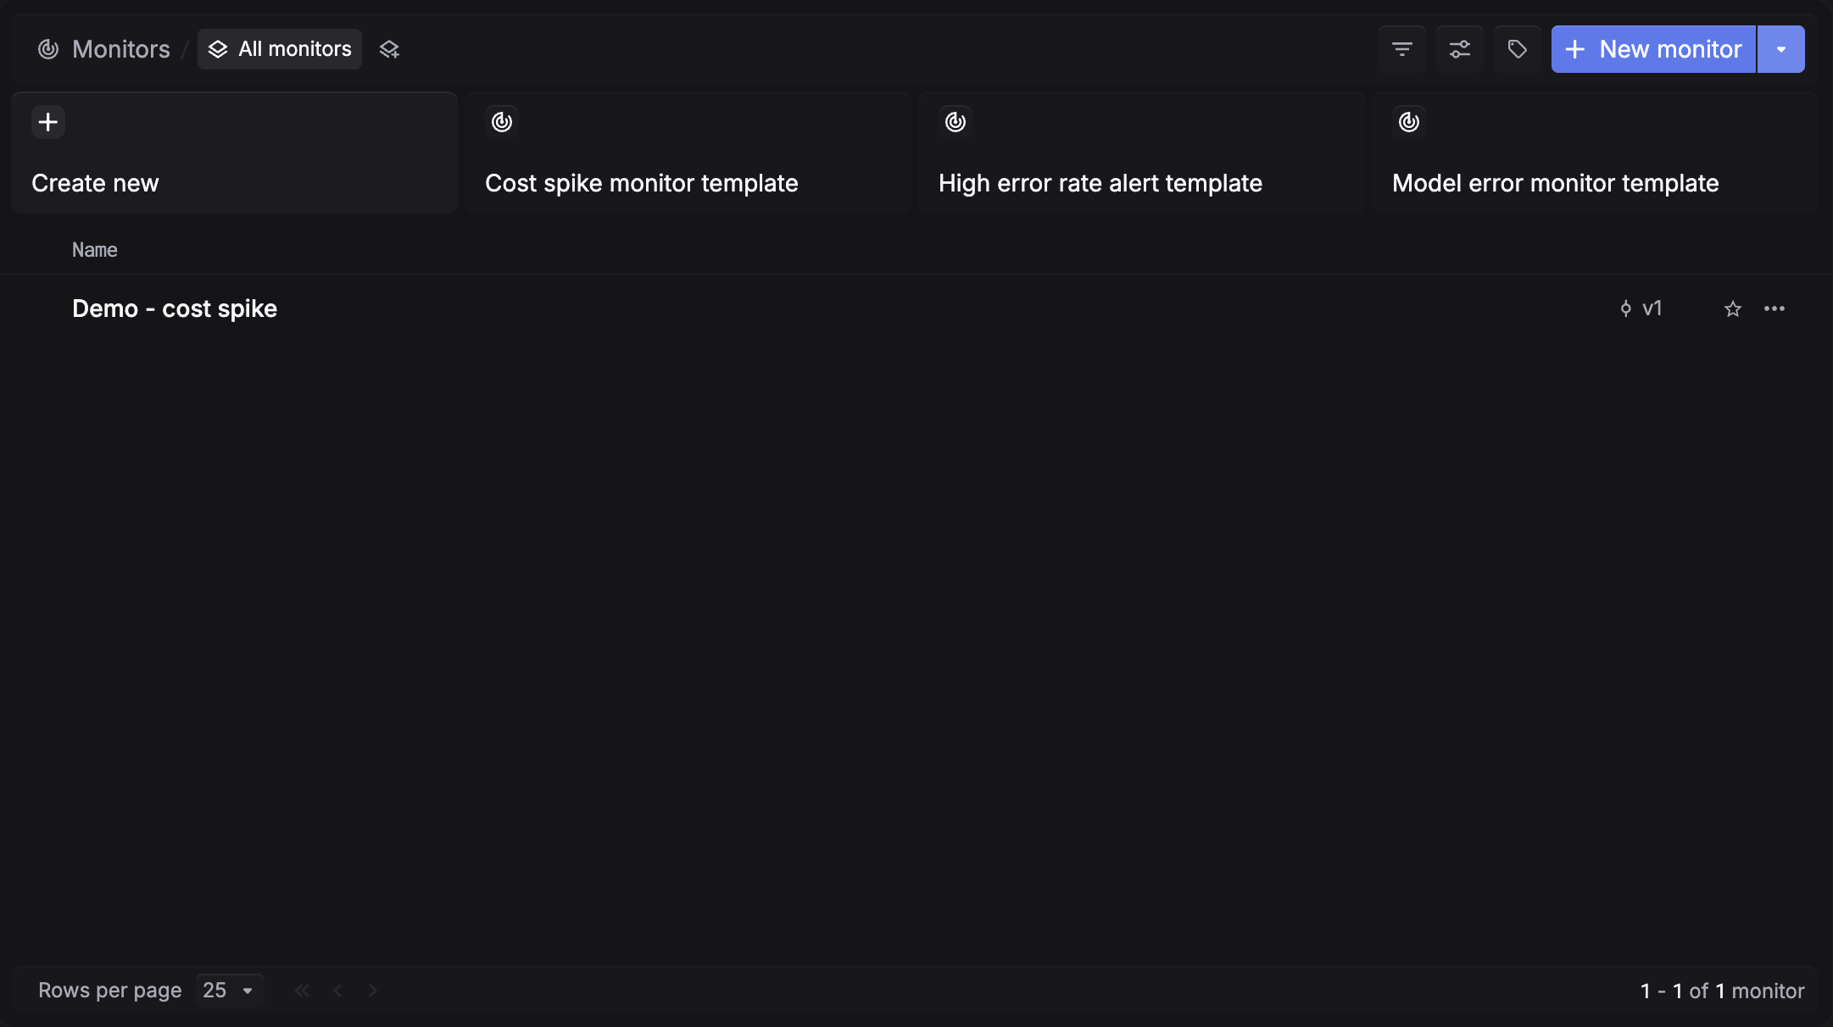Click the monitor icon on Model error template
This screenshot has height=1027, width=1833.
pyautogui.click(x=1408, y=121)
